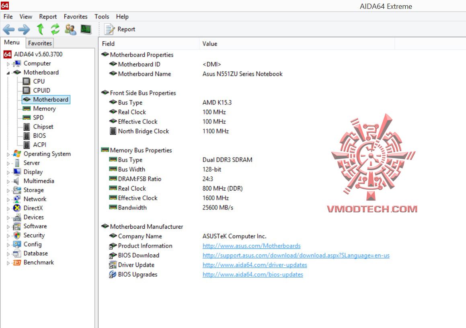The image size is (466, 328).
Task: Open the Tools menu
Action: (102, 16)
